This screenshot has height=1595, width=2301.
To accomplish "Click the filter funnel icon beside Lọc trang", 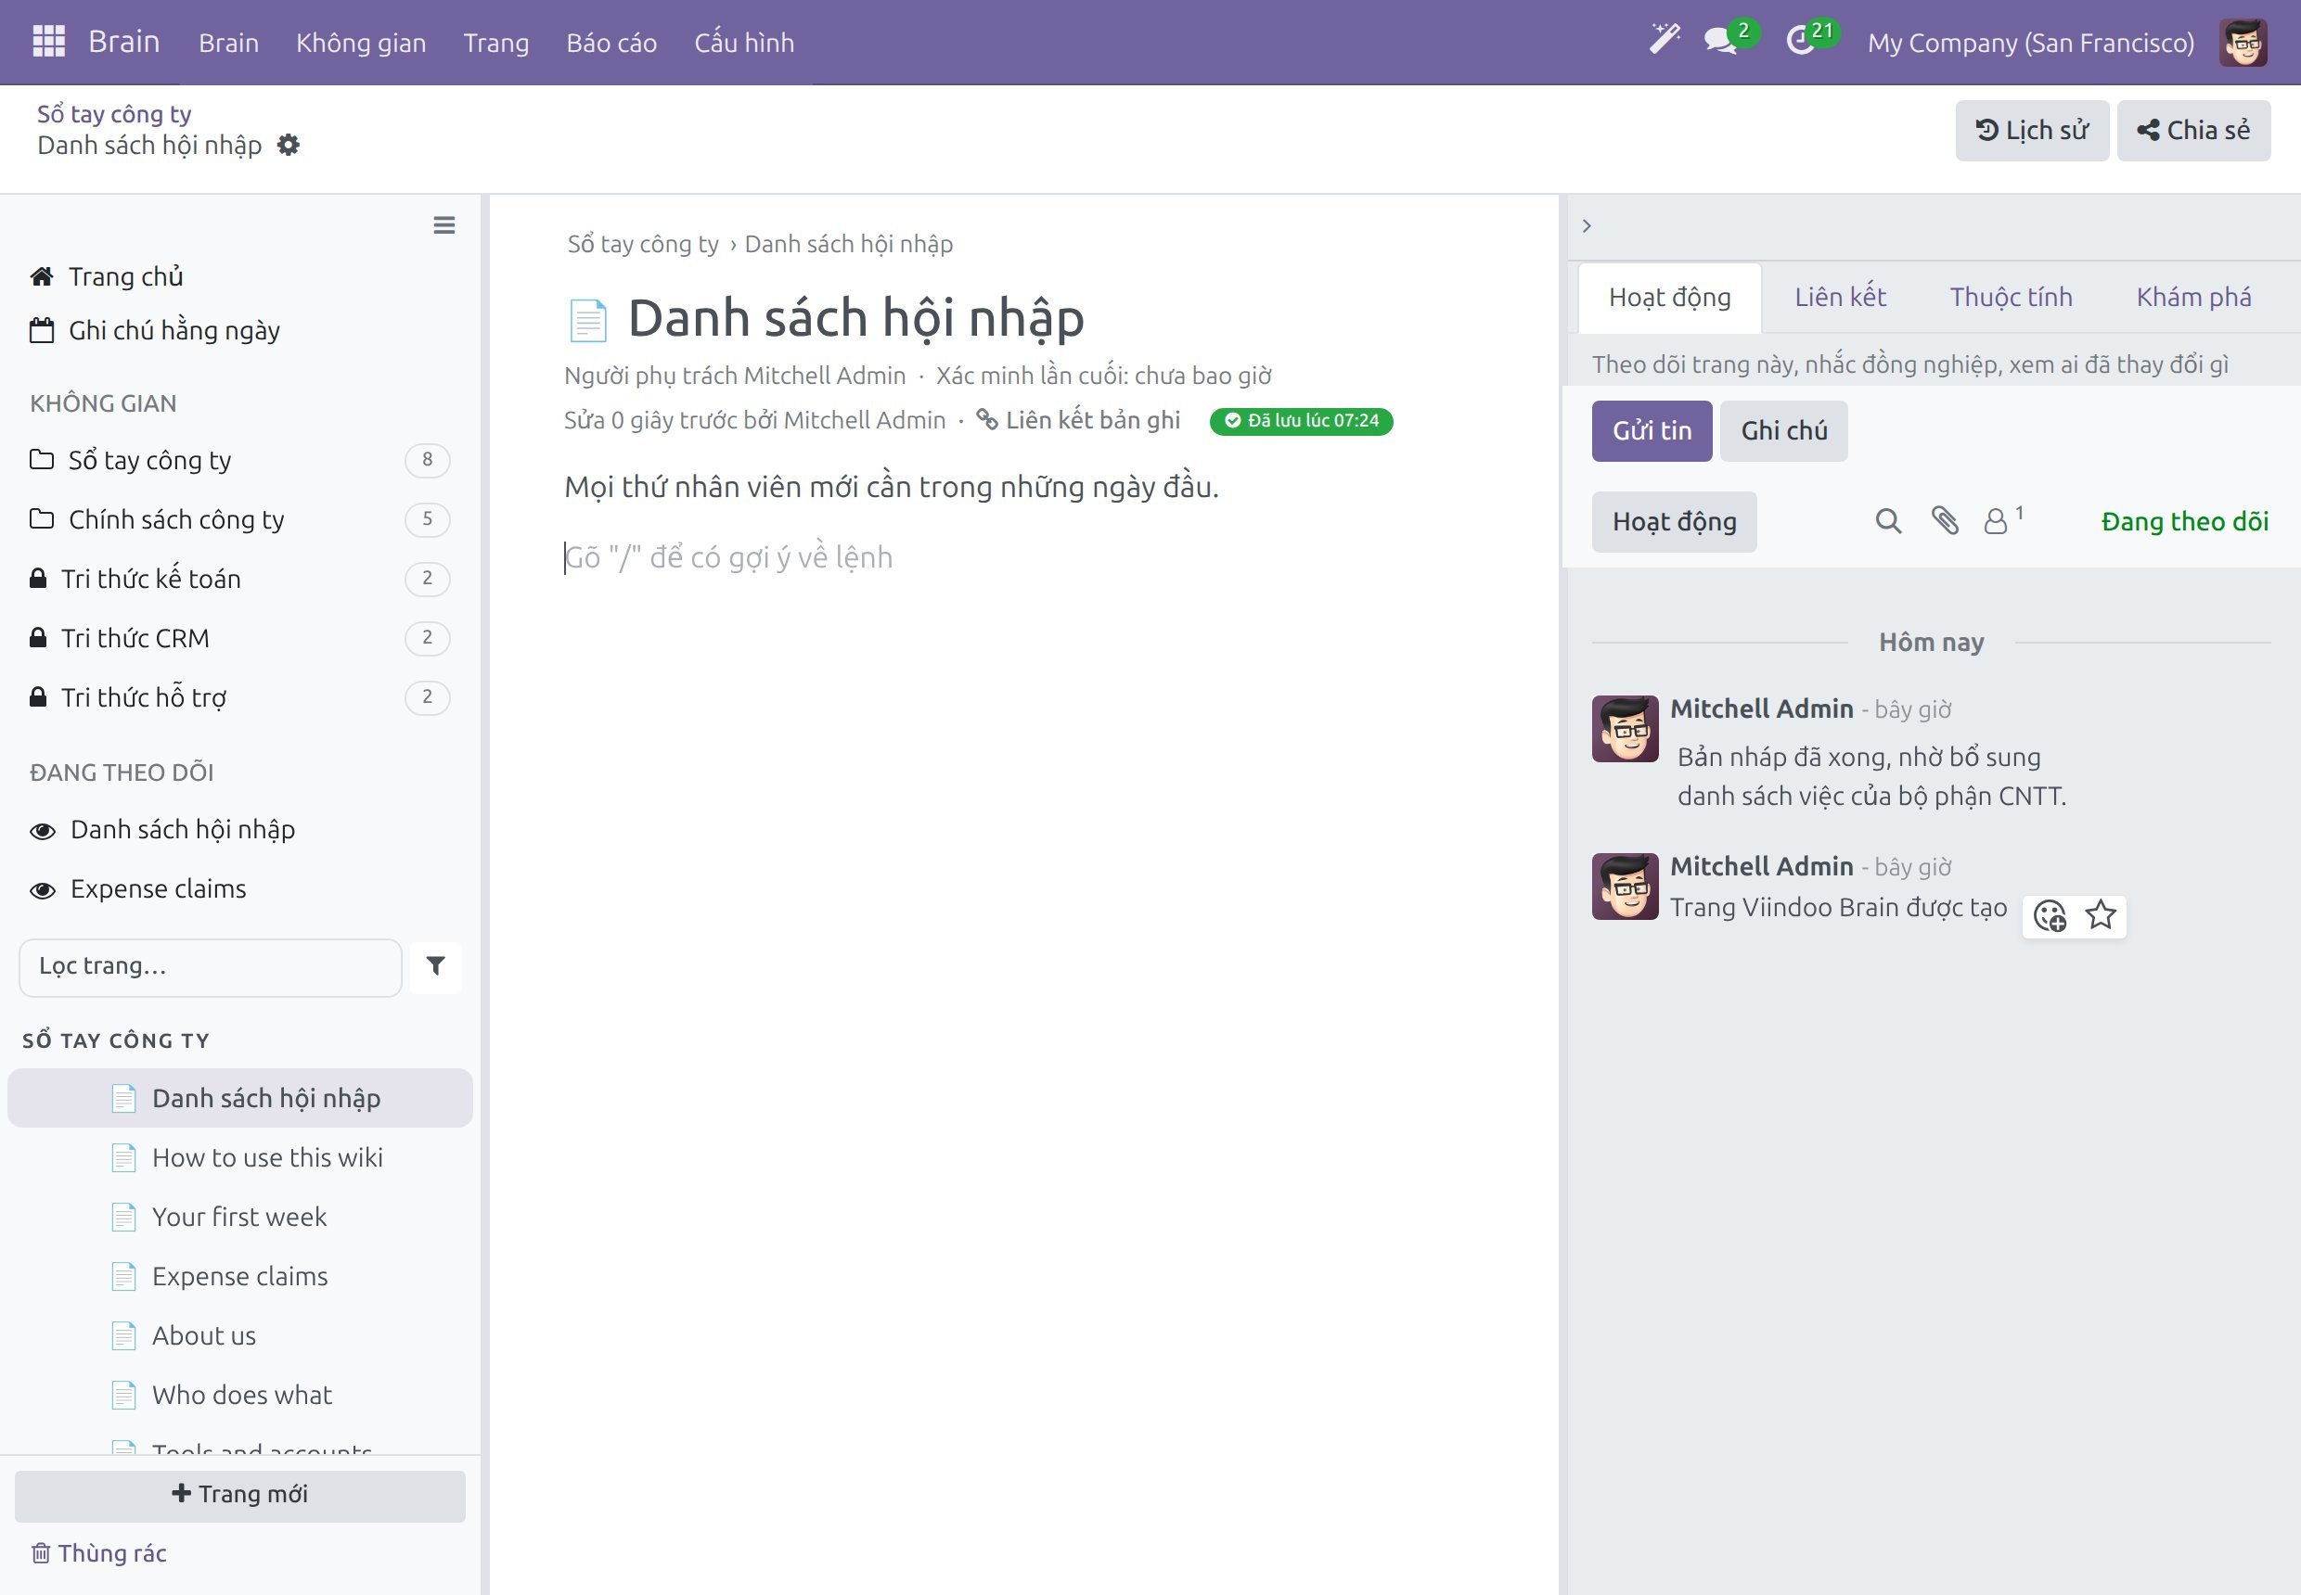I will click(x=436, y=966).
